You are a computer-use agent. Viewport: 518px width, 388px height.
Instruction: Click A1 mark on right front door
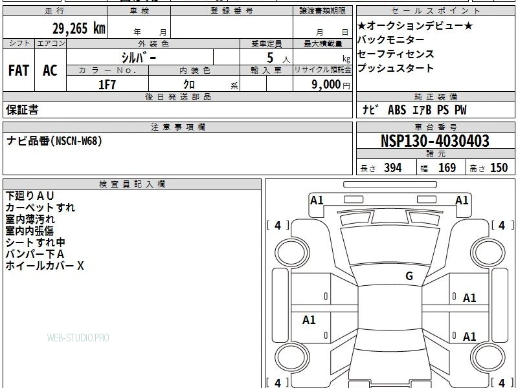469,298
